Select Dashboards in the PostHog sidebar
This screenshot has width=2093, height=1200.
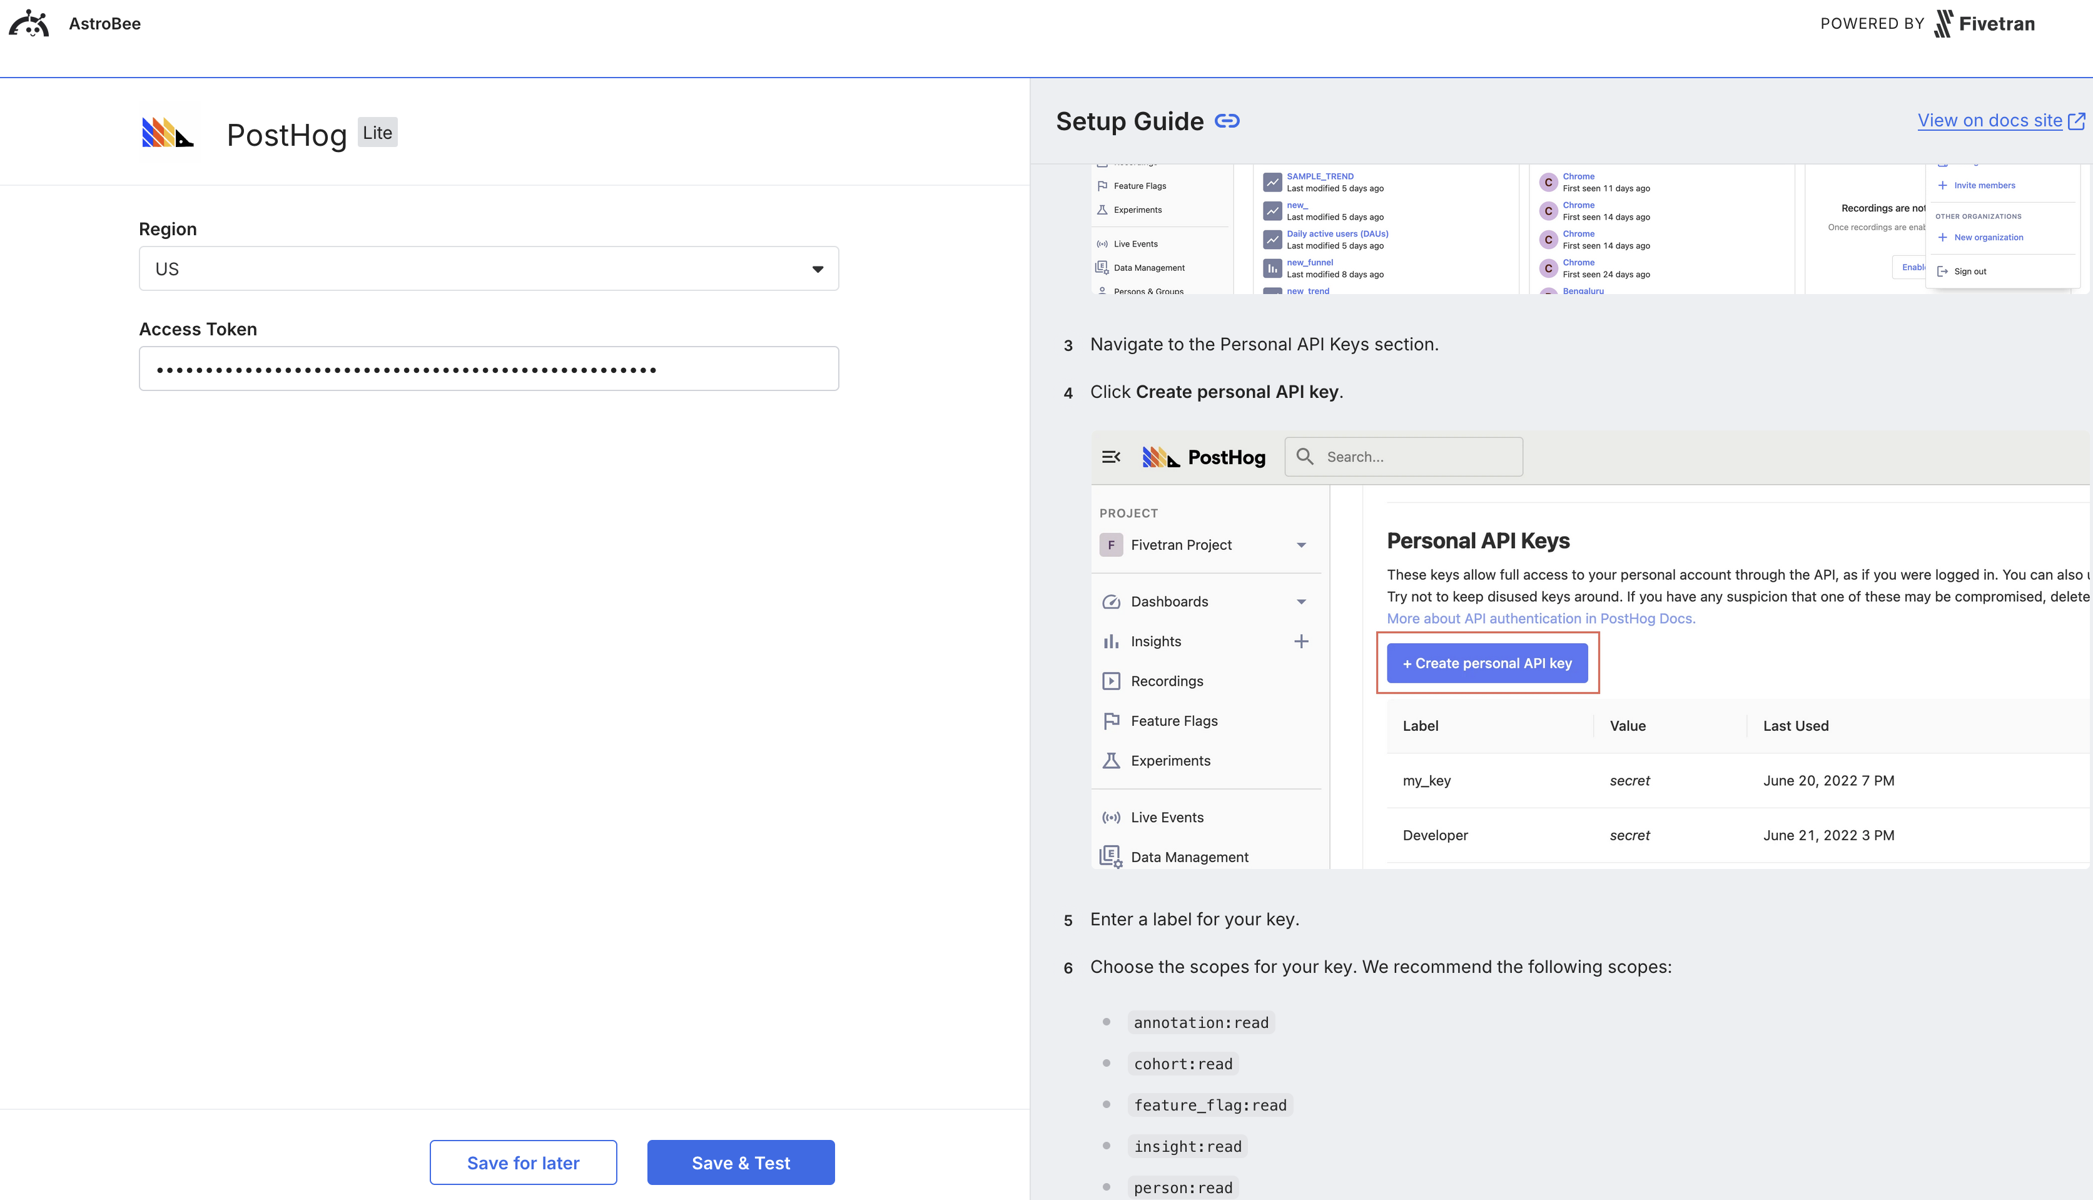(1169, 601)
